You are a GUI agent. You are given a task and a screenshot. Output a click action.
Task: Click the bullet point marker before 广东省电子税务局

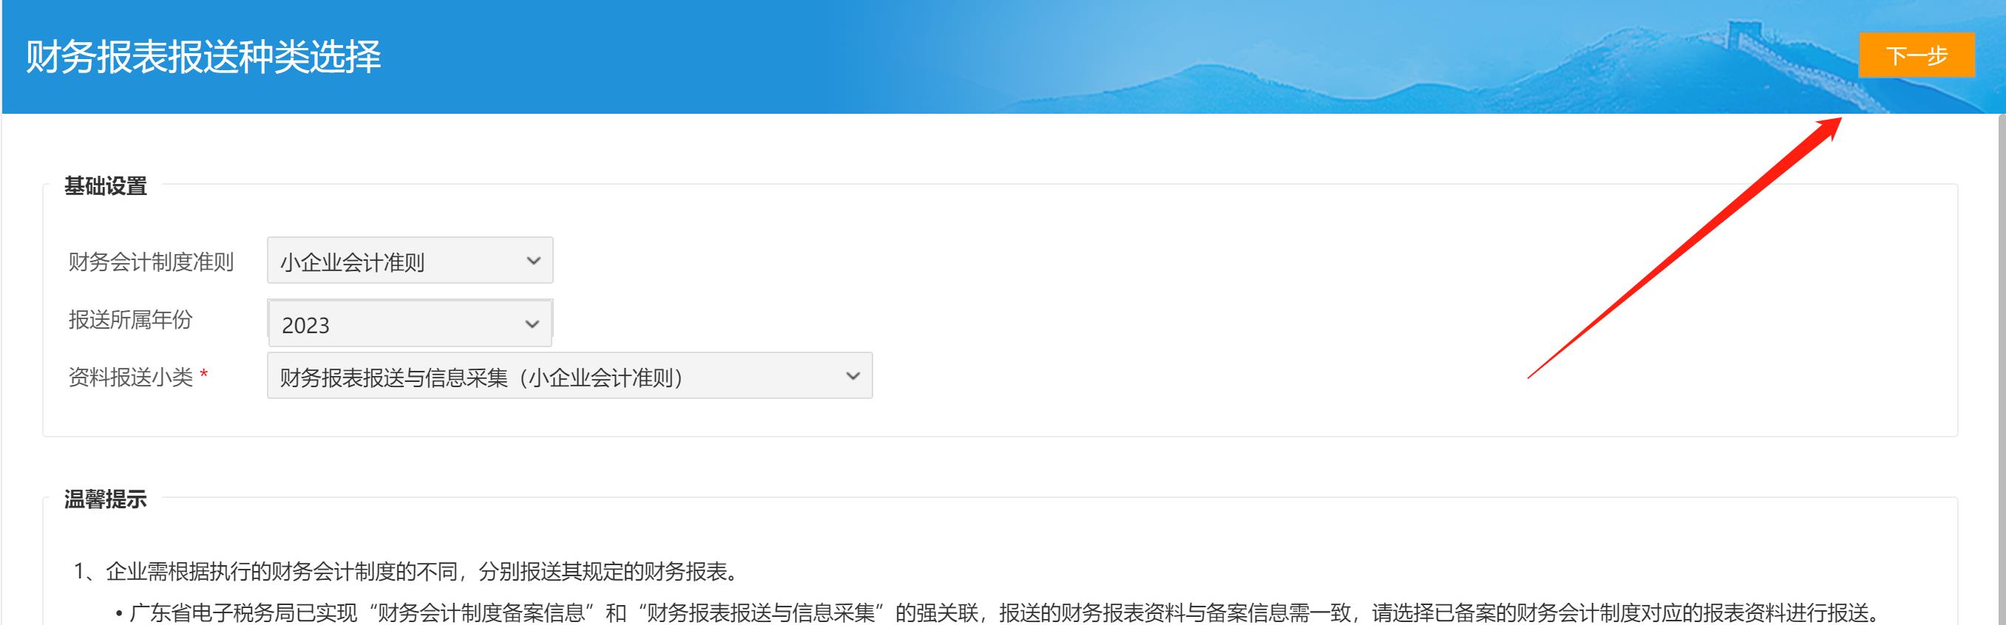119,615
